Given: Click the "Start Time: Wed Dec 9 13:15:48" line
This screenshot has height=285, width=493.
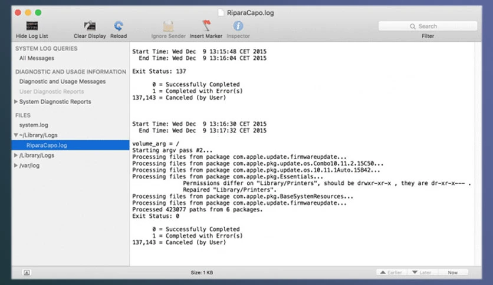Looking at the screenshot, I should coord(199,51).
